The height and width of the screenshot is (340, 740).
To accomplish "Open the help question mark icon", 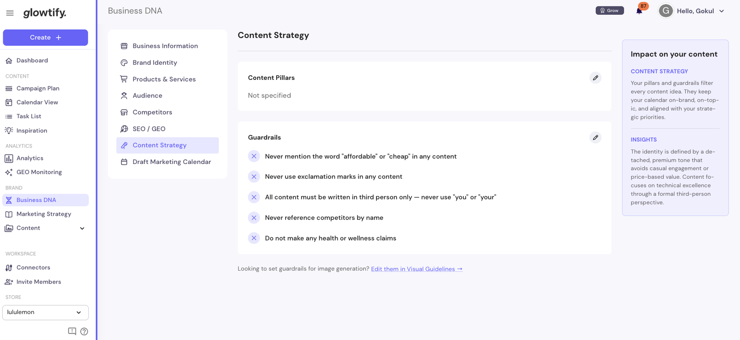I will (x=84, y=331).
